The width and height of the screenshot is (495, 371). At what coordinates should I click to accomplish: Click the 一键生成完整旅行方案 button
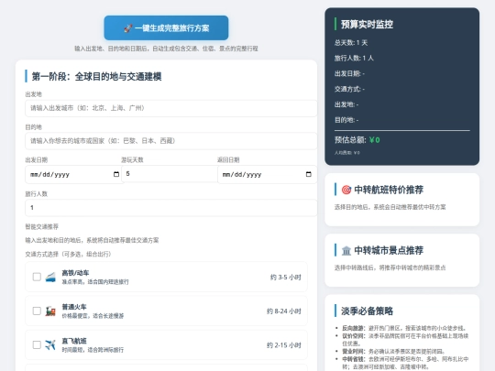pyautogui.click(x=166, y=27)
